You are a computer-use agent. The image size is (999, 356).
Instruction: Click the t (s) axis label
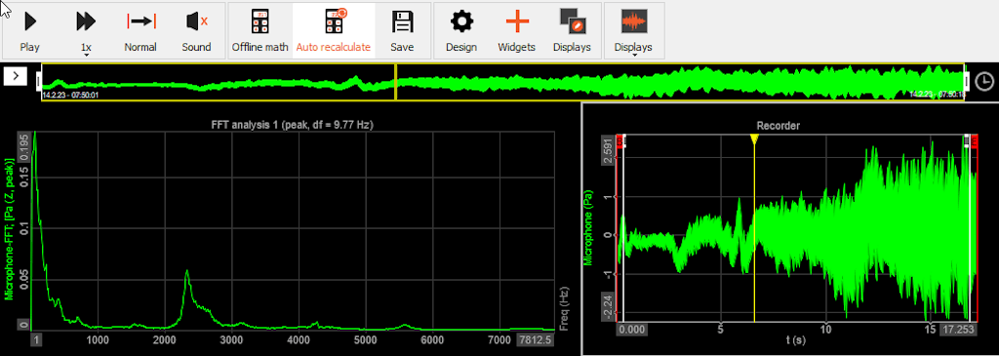coord(795,340)
